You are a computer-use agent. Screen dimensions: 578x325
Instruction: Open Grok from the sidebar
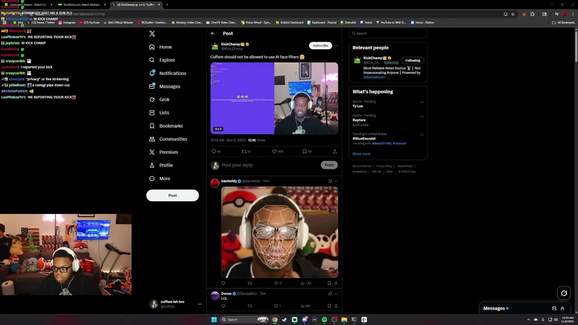[159, 99]
